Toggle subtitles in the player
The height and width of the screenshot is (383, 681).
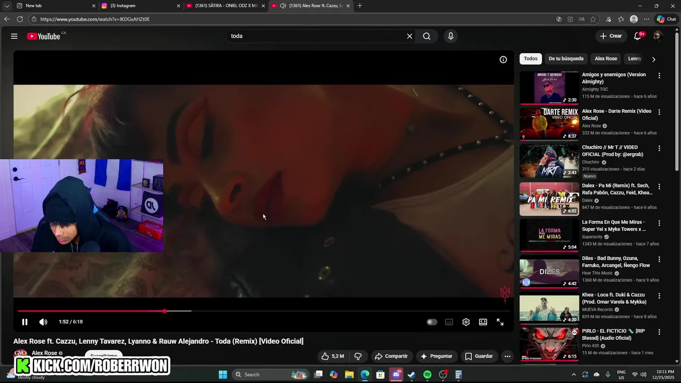(x=449, y=322)
